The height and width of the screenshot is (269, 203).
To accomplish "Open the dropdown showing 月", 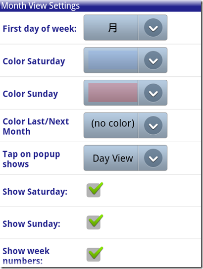I will pyautogui.click(x=125, y=28).
